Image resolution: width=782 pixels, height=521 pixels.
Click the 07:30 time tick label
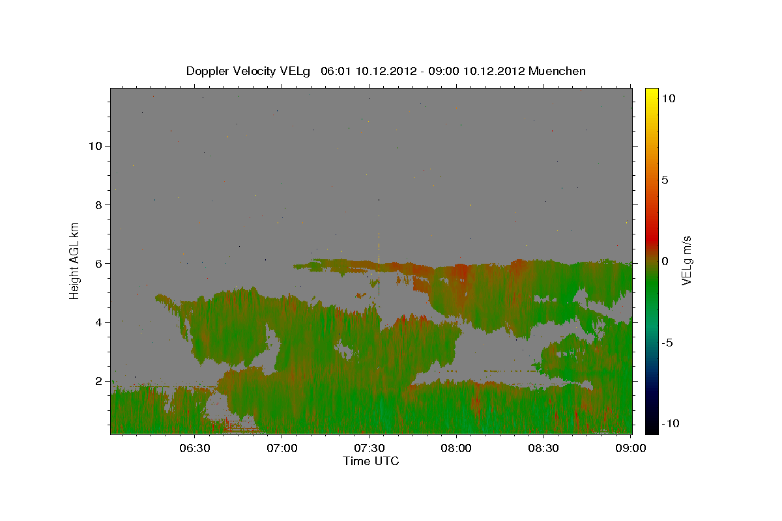pyautogui.click(x=369, y=449)
